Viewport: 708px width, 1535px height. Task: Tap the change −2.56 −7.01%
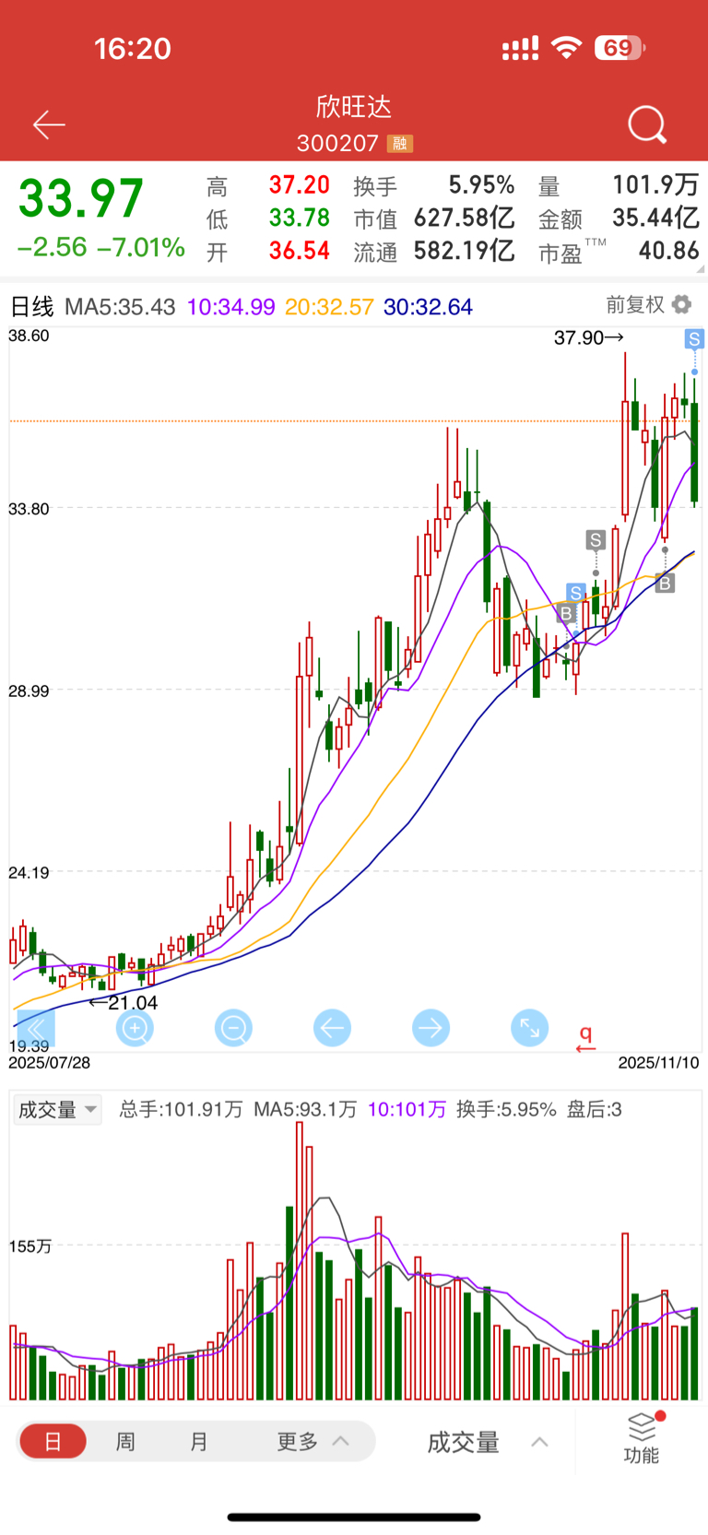(x=101, y=247)
